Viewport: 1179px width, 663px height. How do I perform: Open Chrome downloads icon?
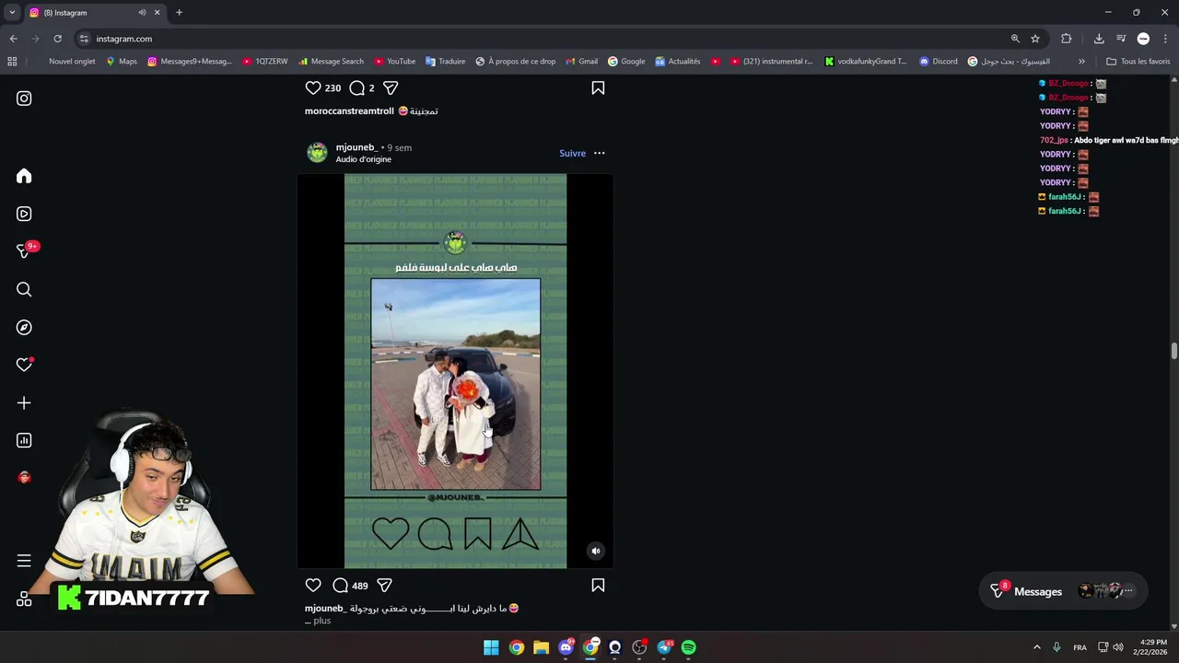[1099, 39]
